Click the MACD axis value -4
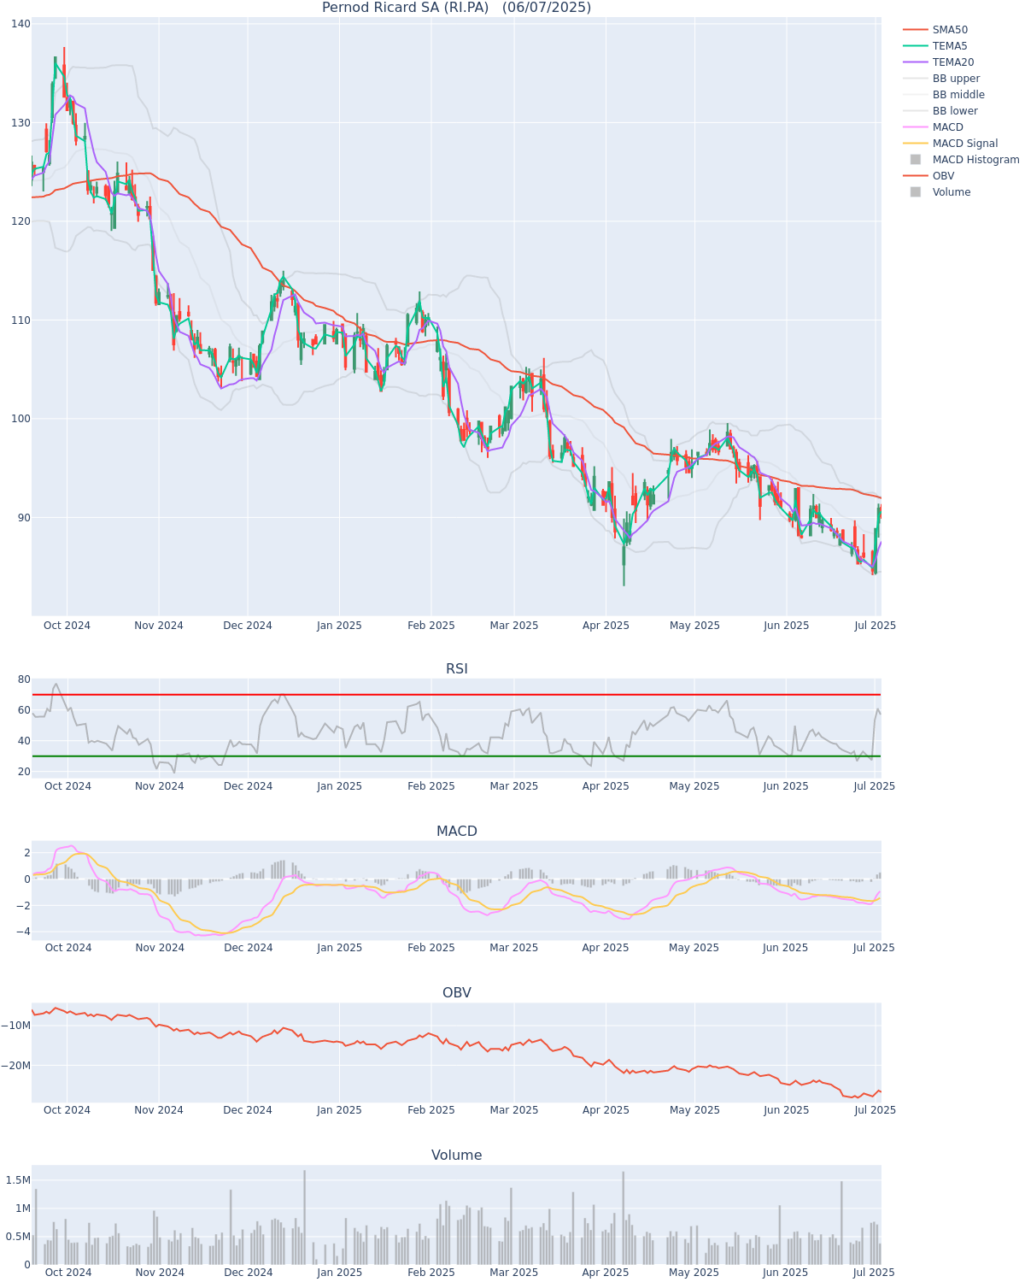This screenshot has height=1282, width=1025. [22, 932]
